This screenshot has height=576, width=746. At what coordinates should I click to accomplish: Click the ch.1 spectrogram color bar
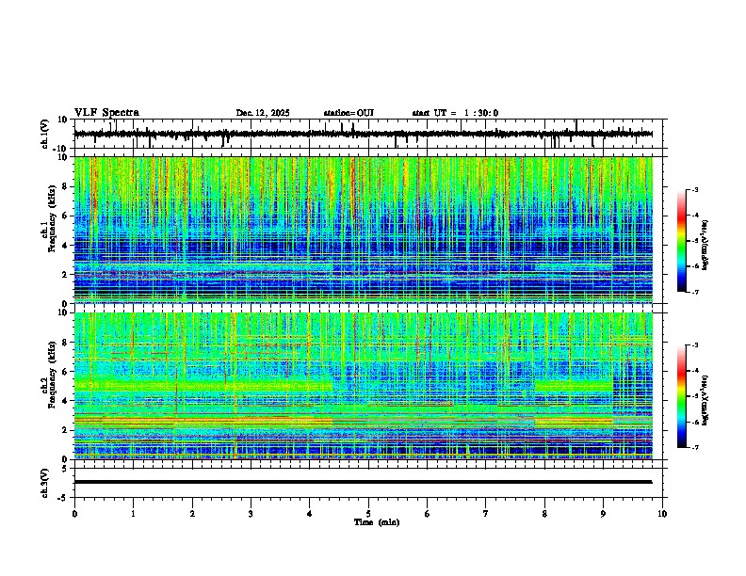[682, 241]
